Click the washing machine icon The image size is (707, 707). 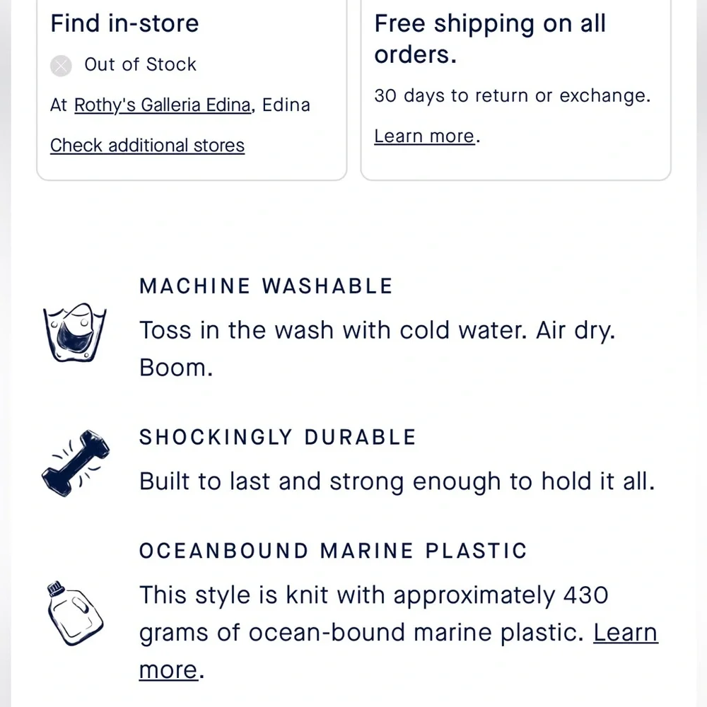tap(74, 332)
